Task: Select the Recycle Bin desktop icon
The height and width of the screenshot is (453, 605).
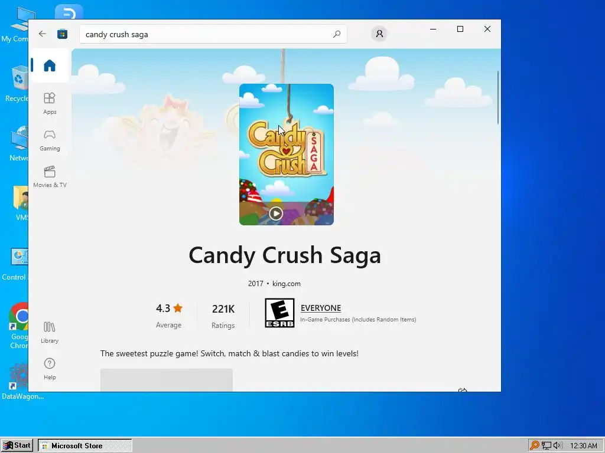Action: click(x=18, y=84)
